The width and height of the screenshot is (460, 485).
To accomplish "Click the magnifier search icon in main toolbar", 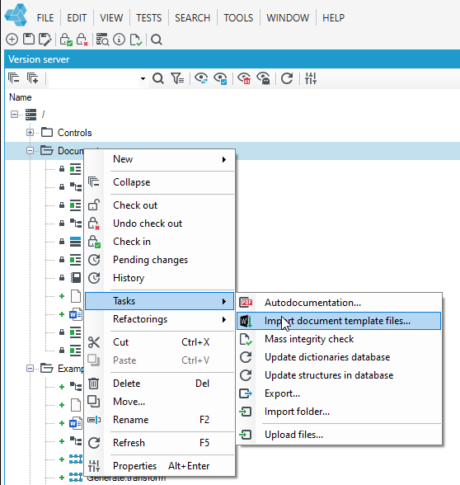I will (x=157, y=40).
